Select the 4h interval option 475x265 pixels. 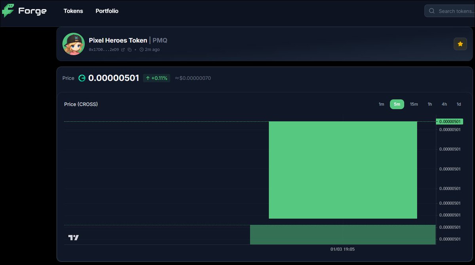pos(444,104)
